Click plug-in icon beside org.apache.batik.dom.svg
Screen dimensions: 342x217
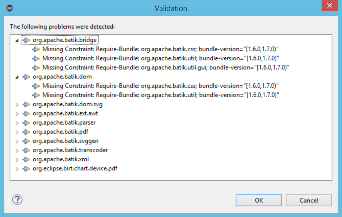click(x=26, y=104)
